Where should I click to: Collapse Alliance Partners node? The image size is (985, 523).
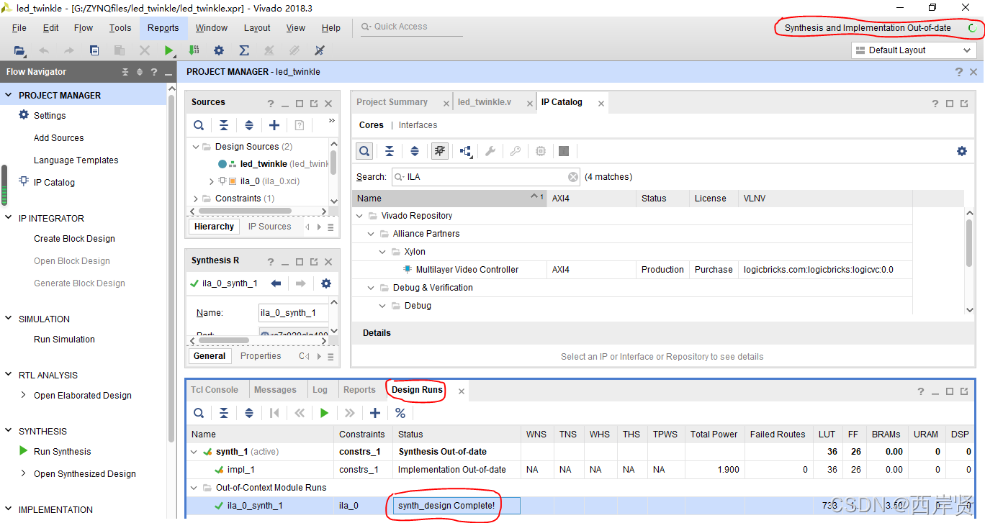[x=371, y=234]
